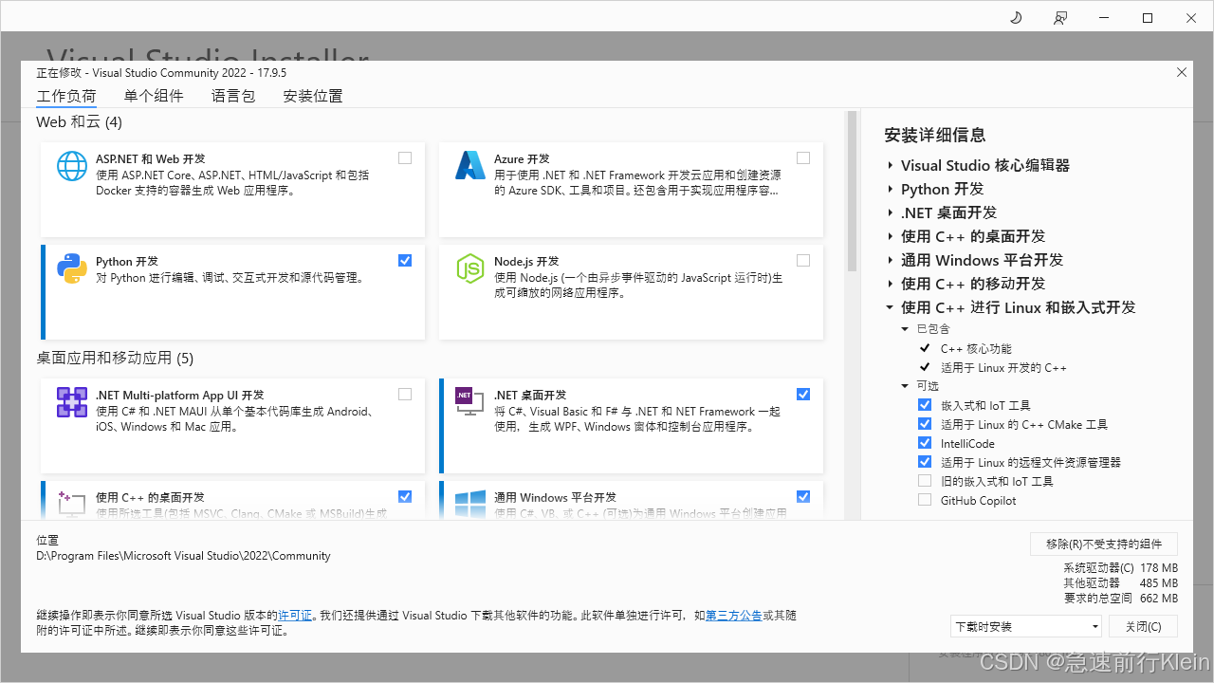Click the install location path text
Image resolution: width=1214 pixels, height=683 pixels.
point(183,556)
